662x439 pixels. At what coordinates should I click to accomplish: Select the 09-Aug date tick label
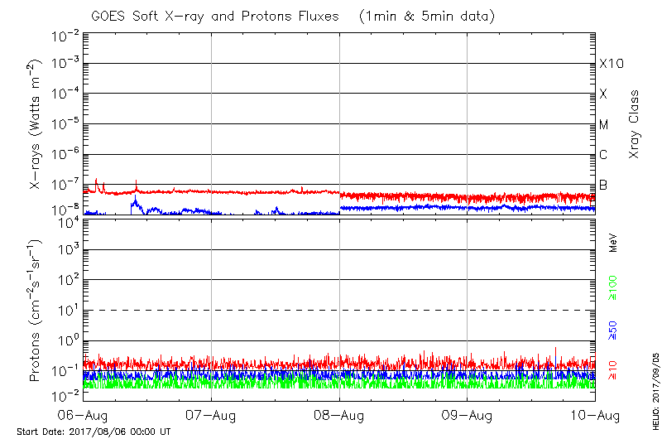(468, 414)
